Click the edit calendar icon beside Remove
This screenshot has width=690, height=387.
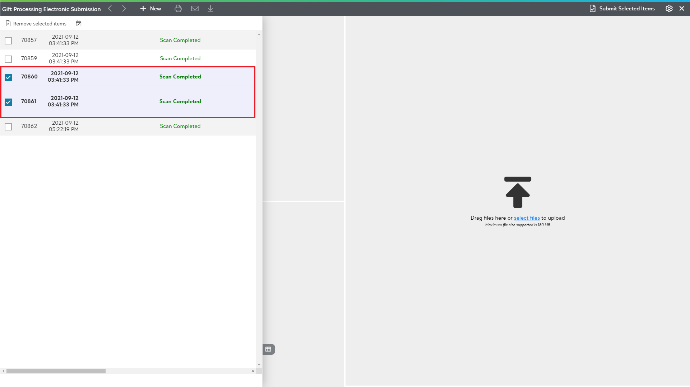pos(79,24)
